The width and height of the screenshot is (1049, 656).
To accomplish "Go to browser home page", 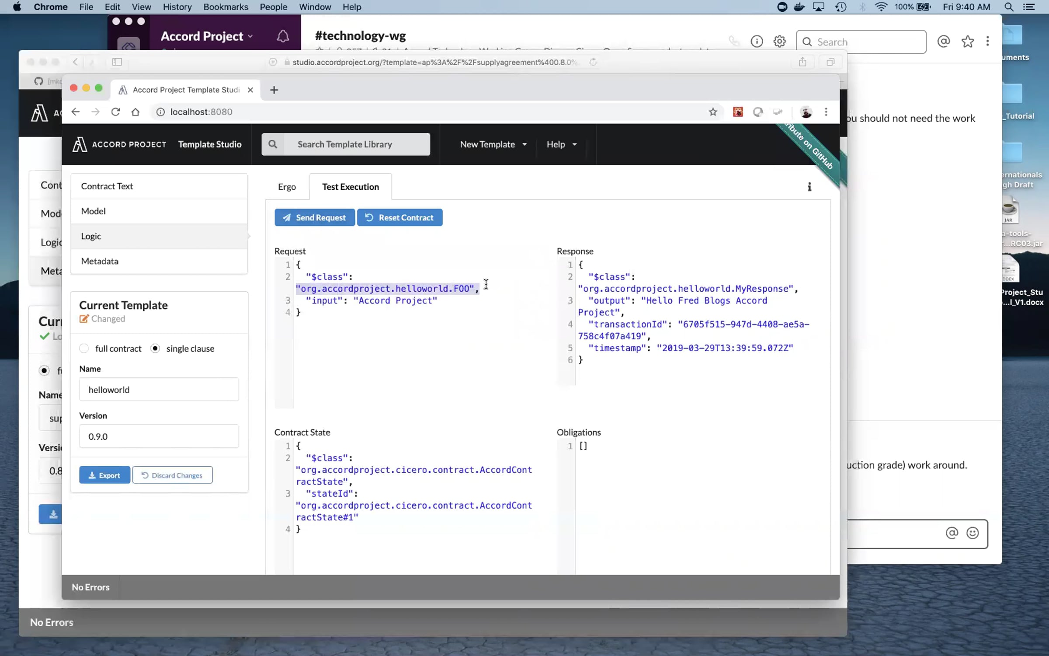I will tap(135, 112).
